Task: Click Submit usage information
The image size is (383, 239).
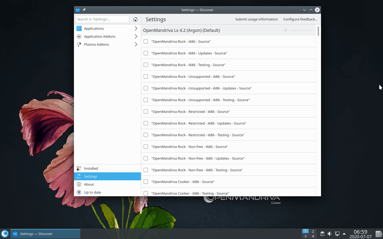Action: [256, 19]
